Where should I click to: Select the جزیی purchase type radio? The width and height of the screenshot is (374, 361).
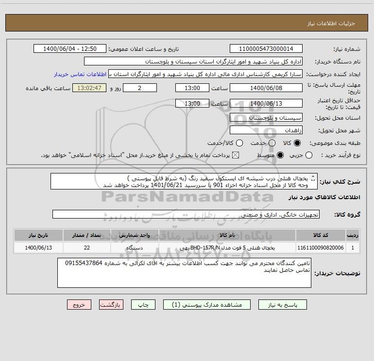click(x=309, y=155)
